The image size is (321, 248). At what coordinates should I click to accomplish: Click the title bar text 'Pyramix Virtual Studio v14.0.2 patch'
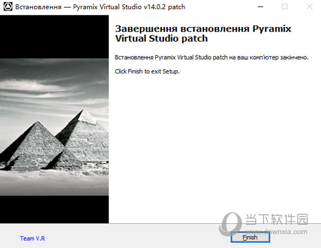[129, 7]
